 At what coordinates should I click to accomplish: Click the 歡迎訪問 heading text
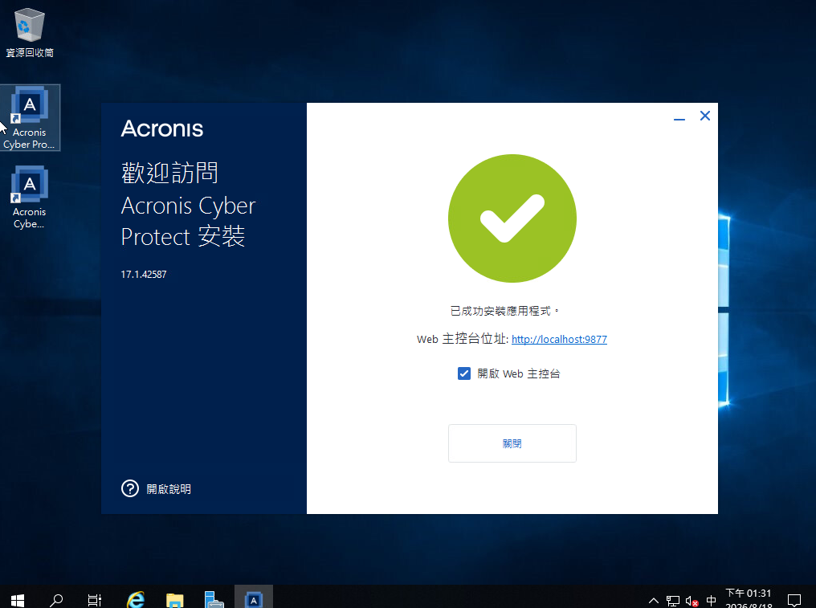pyautogui.click(x=169, y=173)
